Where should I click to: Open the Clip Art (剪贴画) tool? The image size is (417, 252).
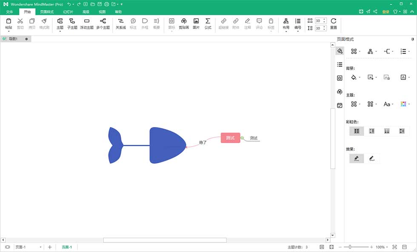tap(184, 24)
